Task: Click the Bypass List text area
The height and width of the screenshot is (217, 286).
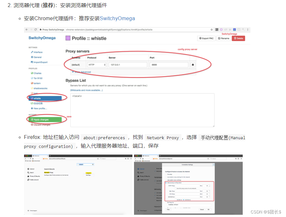Action: click(142, 110)
